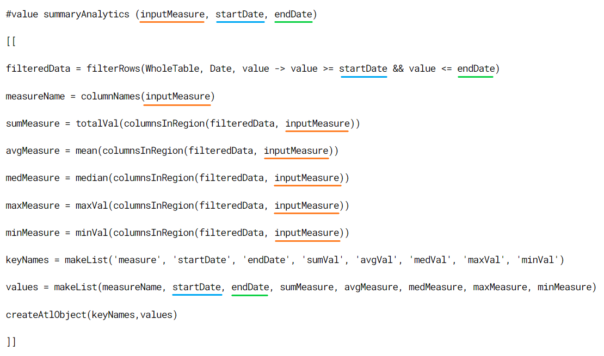Click inputMeasure in the maxMeasure expression
Viewport: 604px width, 356px height.
307,205
